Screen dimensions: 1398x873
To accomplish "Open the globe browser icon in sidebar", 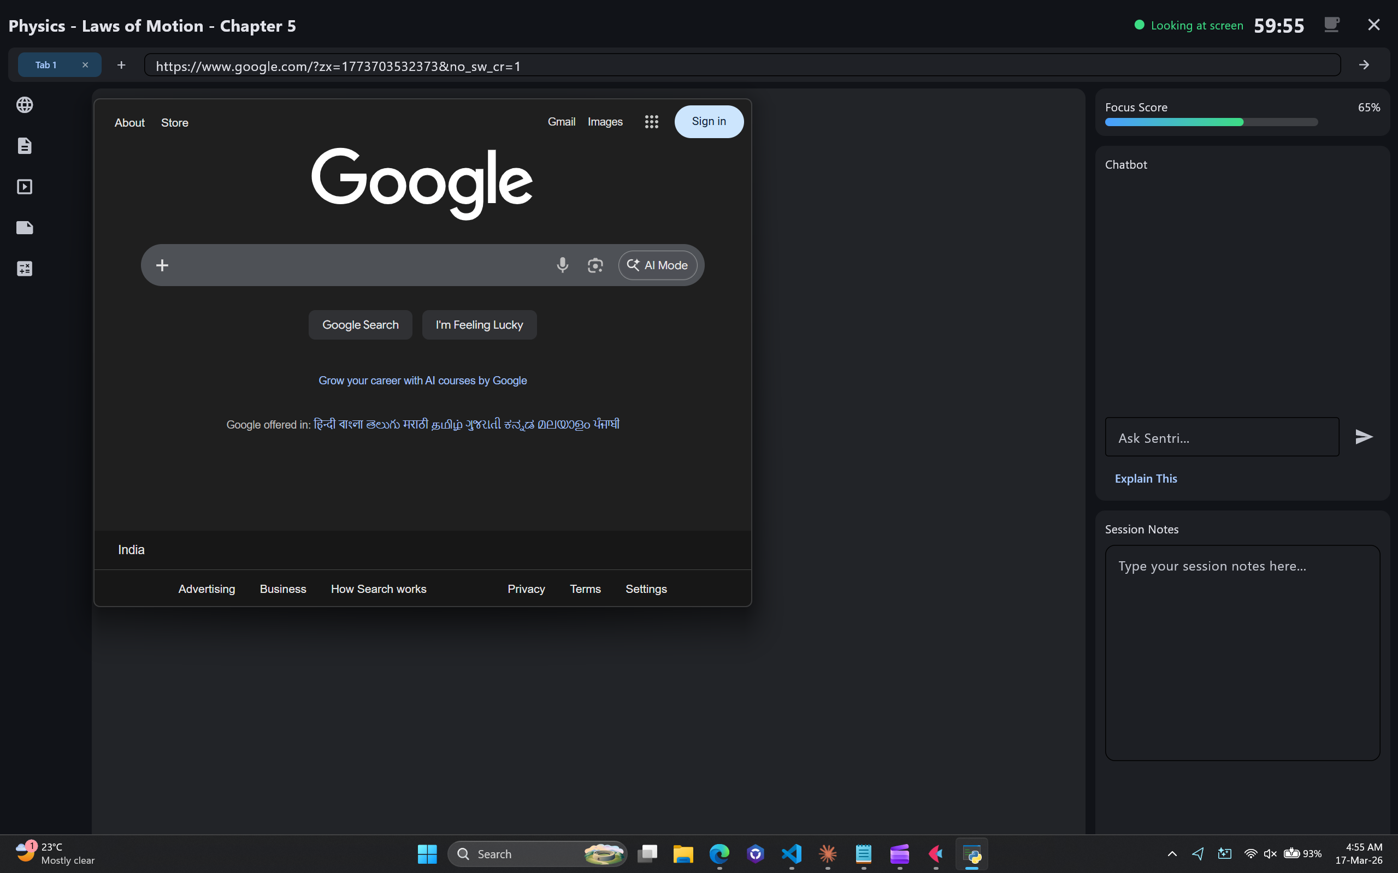I will pos(24,105).
